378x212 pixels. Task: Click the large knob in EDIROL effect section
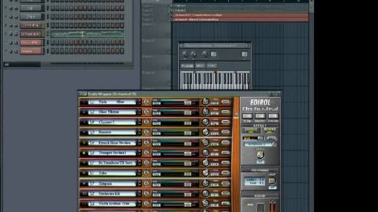click(260, 154)
